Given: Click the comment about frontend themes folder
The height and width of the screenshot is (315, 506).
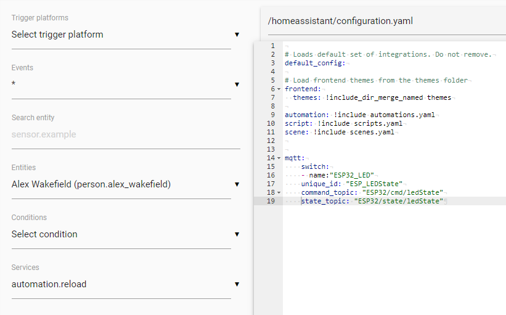Looking at the screenshot, I should tap(377, 80).
